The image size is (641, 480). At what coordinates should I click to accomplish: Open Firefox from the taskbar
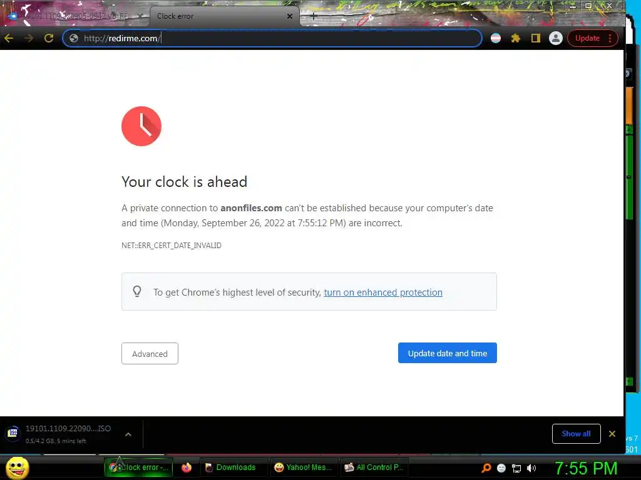click(x=187, y=467)
